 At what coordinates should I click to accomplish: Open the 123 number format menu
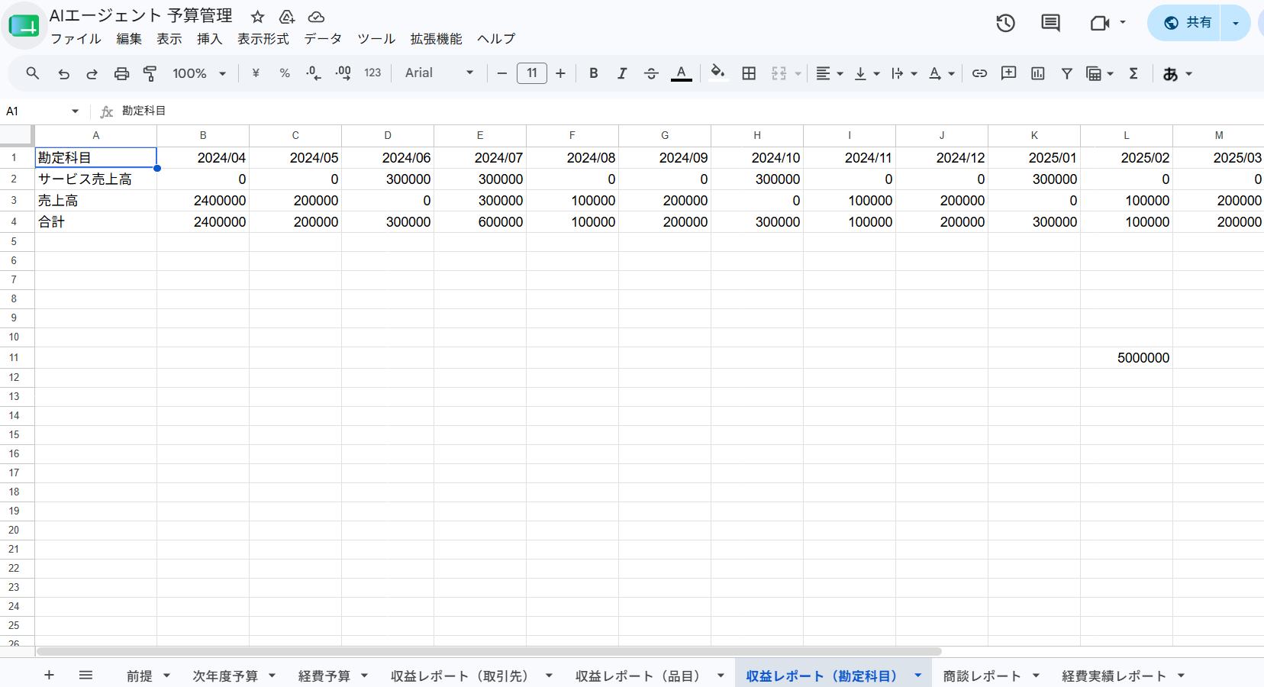point(372,73)
